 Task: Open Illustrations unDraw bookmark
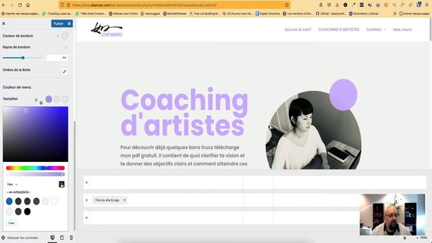(x=364, y=13)
